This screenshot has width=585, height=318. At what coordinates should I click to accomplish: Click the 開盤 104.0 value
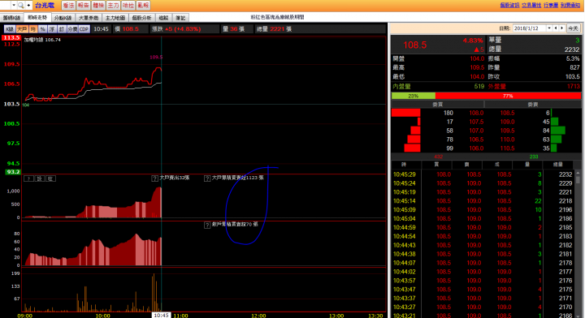click(x=477, y=58)
